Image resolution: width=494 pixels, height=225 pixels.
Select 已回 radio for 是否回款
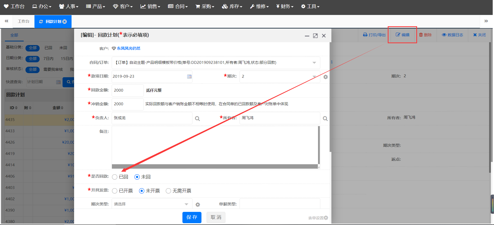point(115,177)
